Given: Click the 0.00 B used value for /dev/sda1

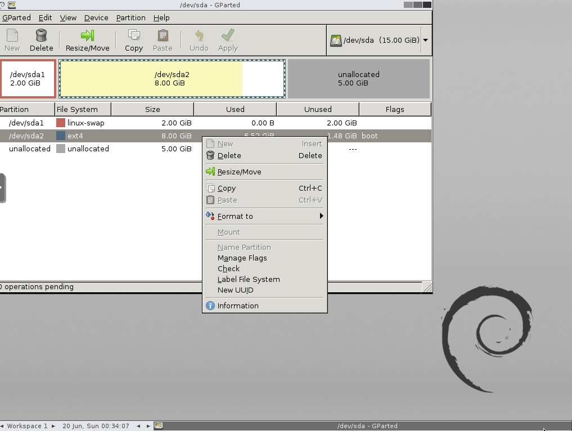Looking at the screenshot, I should coord(263,123).
